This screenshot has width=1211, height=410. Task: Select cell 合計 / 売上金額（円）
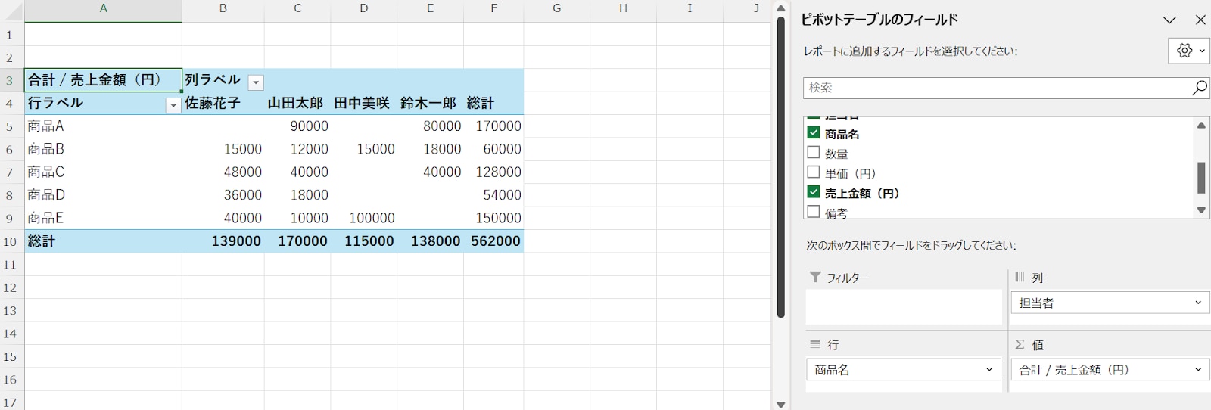coord(104,80)
